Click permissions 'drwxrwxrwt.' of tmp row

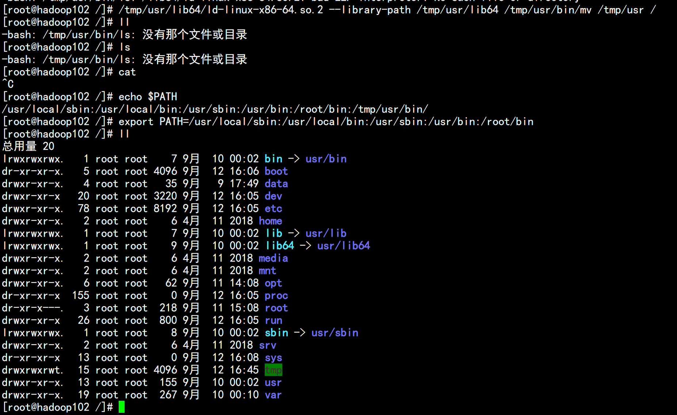coord(33,370)
